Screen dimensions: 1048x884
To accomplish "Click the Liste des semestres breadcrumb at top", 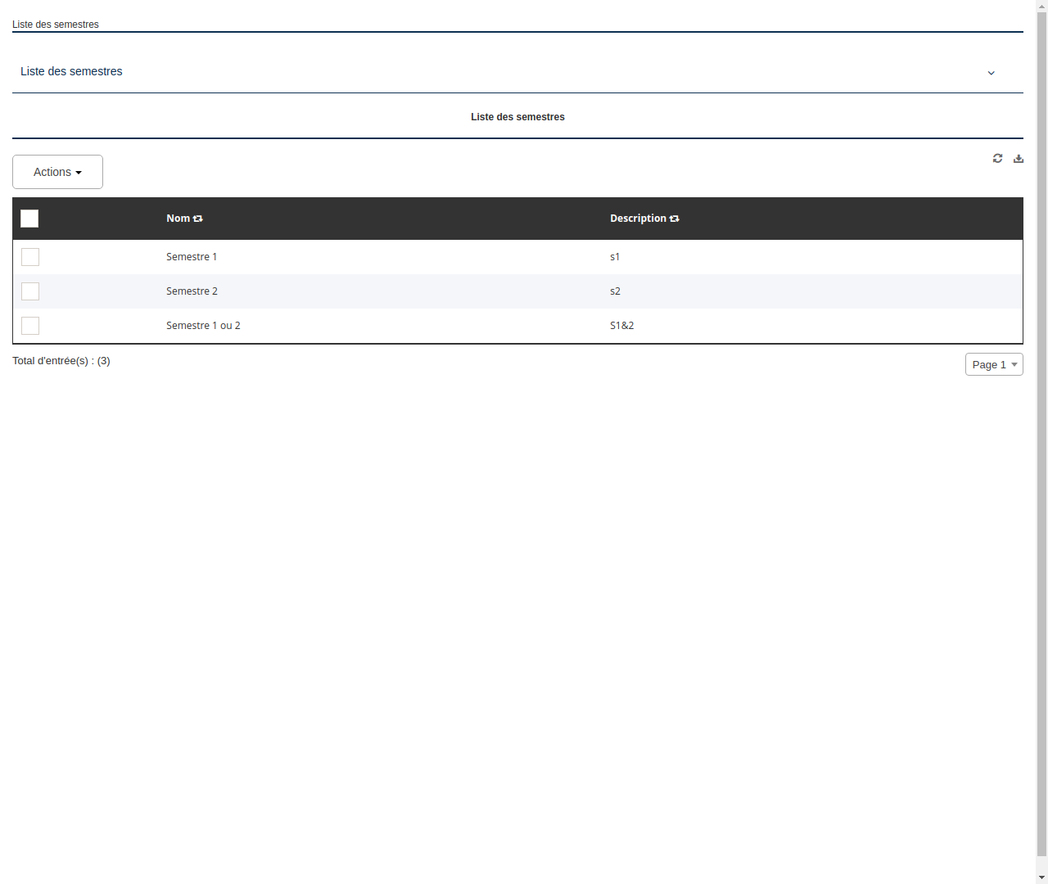I will [x=55, y=25].
